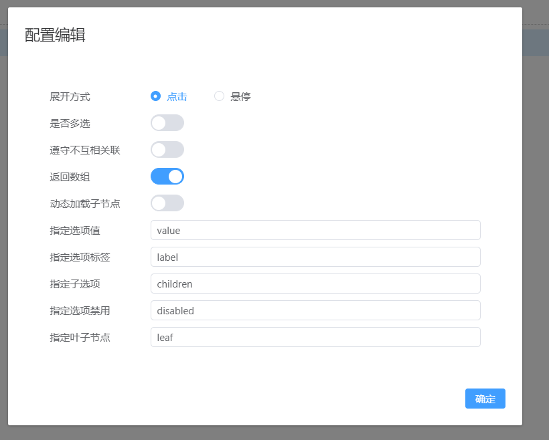Image resolution: width=549 pixels, height=440 pixels.
Task: Focus the 指定选项值 input with value
Action: 315,230
